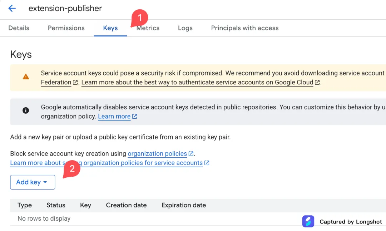This screenshot has width=386, height=231.
Task: Open Principals with access tab
Action: coord(245,28)
